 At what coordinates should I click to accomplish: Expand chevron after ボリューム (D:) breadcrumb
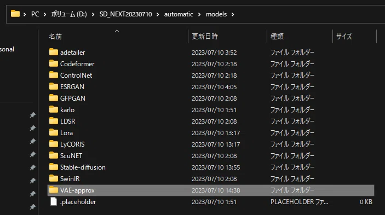coord(93,14)
